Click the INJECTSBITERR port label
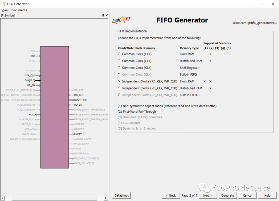Screen dimensions: 279x201 point(26,105)
